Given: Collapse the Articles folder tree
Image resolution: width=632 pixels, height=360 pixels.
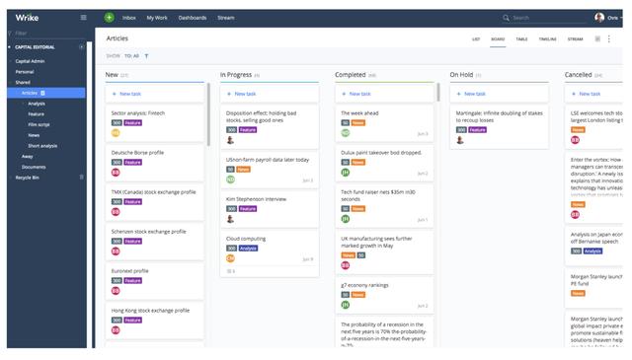Looking at the screenshot, I should coord(18,93).
